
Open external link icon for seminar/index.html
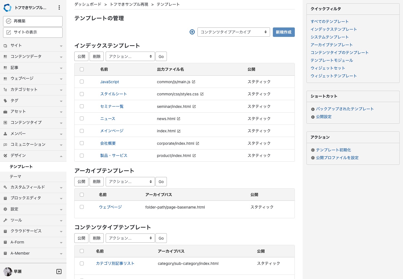coord(194,106)
